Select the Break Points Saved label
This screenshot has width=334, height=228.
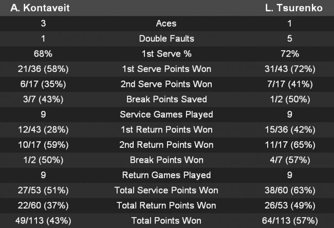click(x=166, y=99)
